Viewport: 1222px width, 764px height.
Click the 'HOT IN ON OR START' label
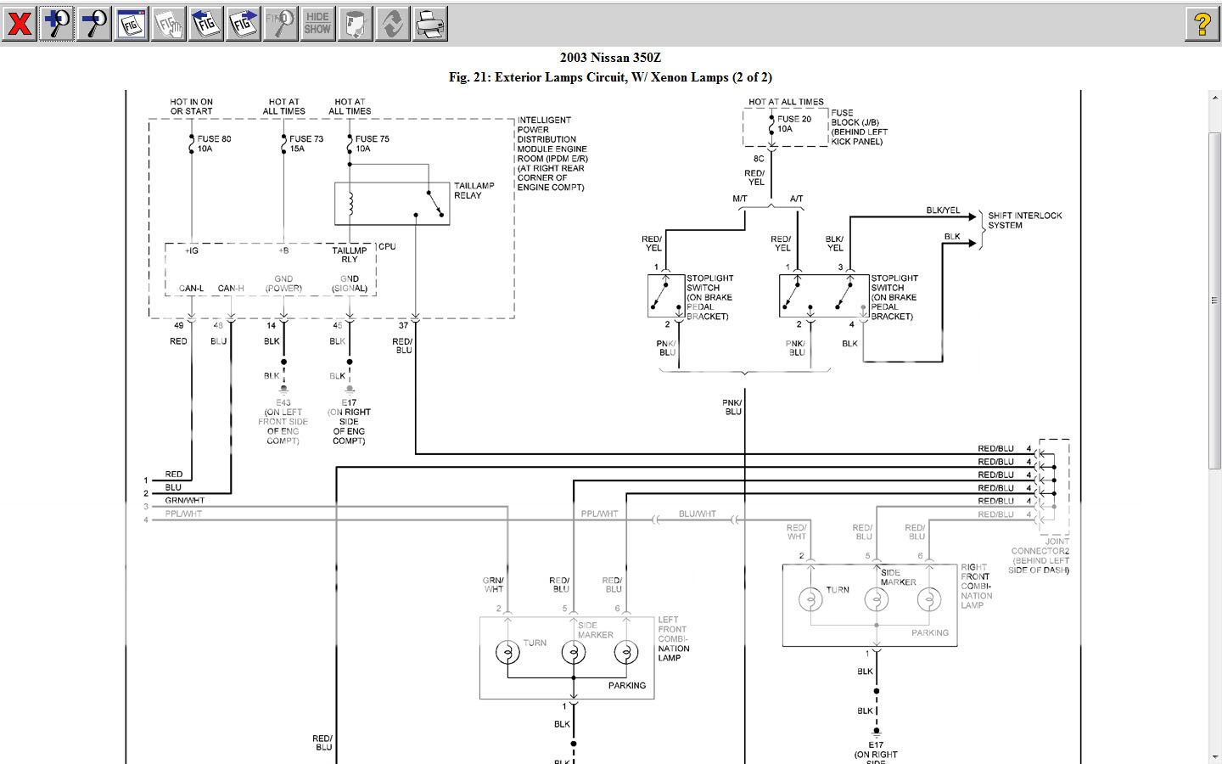point(192,106)
